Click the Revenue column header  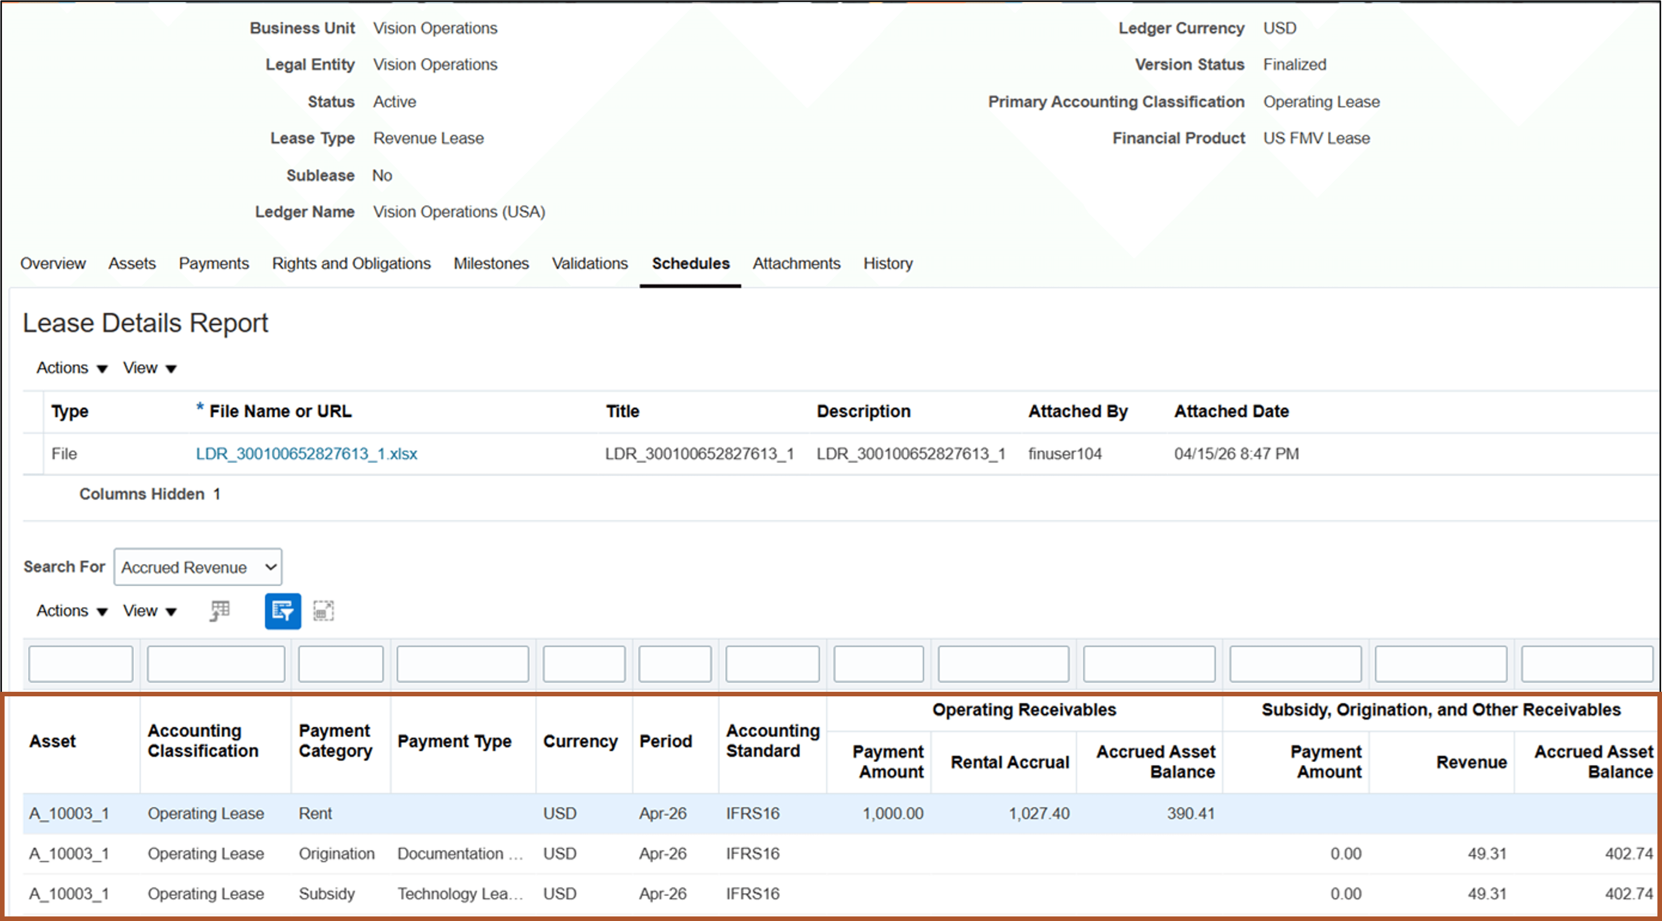point(1471,762)
